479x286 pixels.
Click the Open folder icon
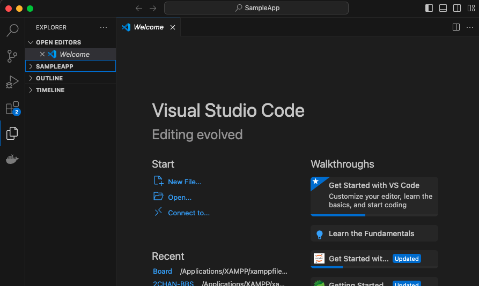point(158,196)
